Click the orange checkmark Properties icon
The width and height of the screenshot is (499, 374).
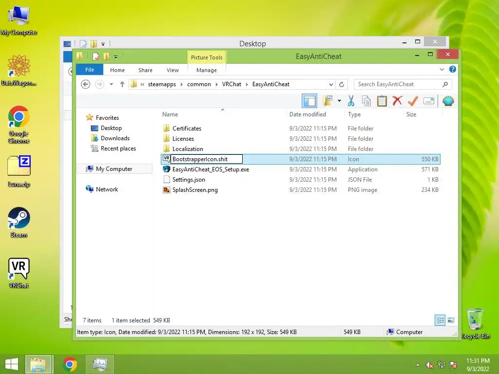click(413, 101)
